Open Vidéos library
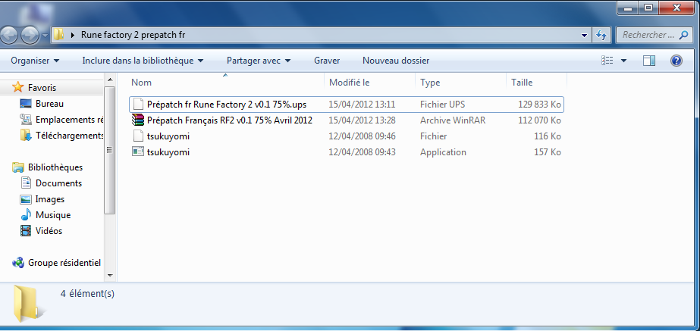 [49, 231]
